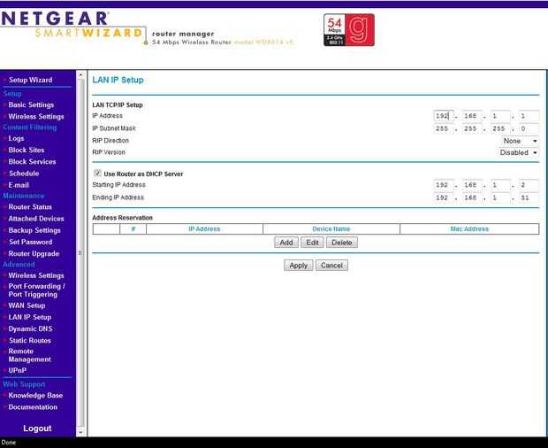Open Set Password page
548x448 pixels.
click(30, 242)
